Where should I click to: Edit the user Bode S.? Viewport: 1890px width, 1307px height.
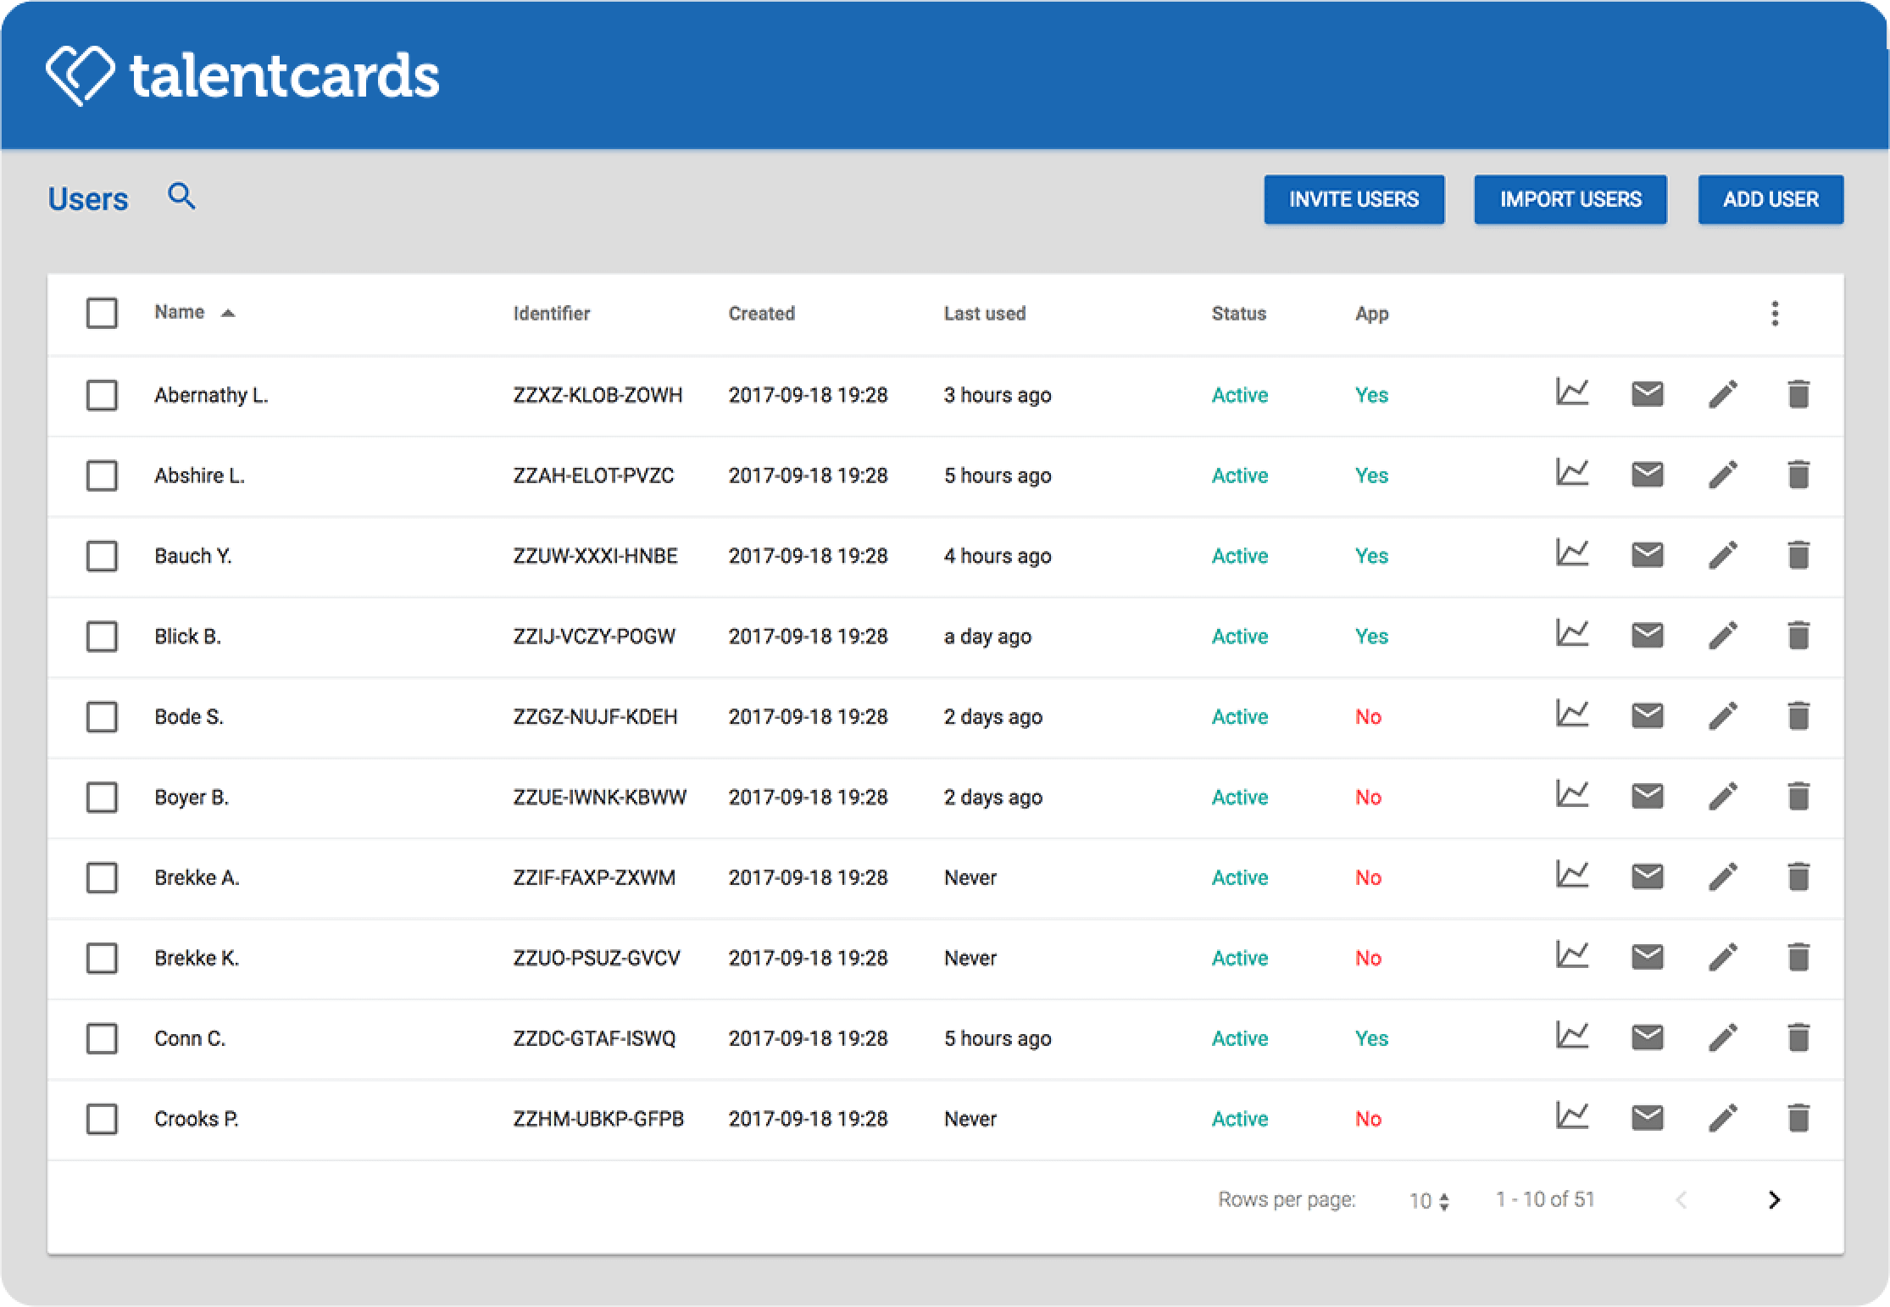tap(1722, 716)
